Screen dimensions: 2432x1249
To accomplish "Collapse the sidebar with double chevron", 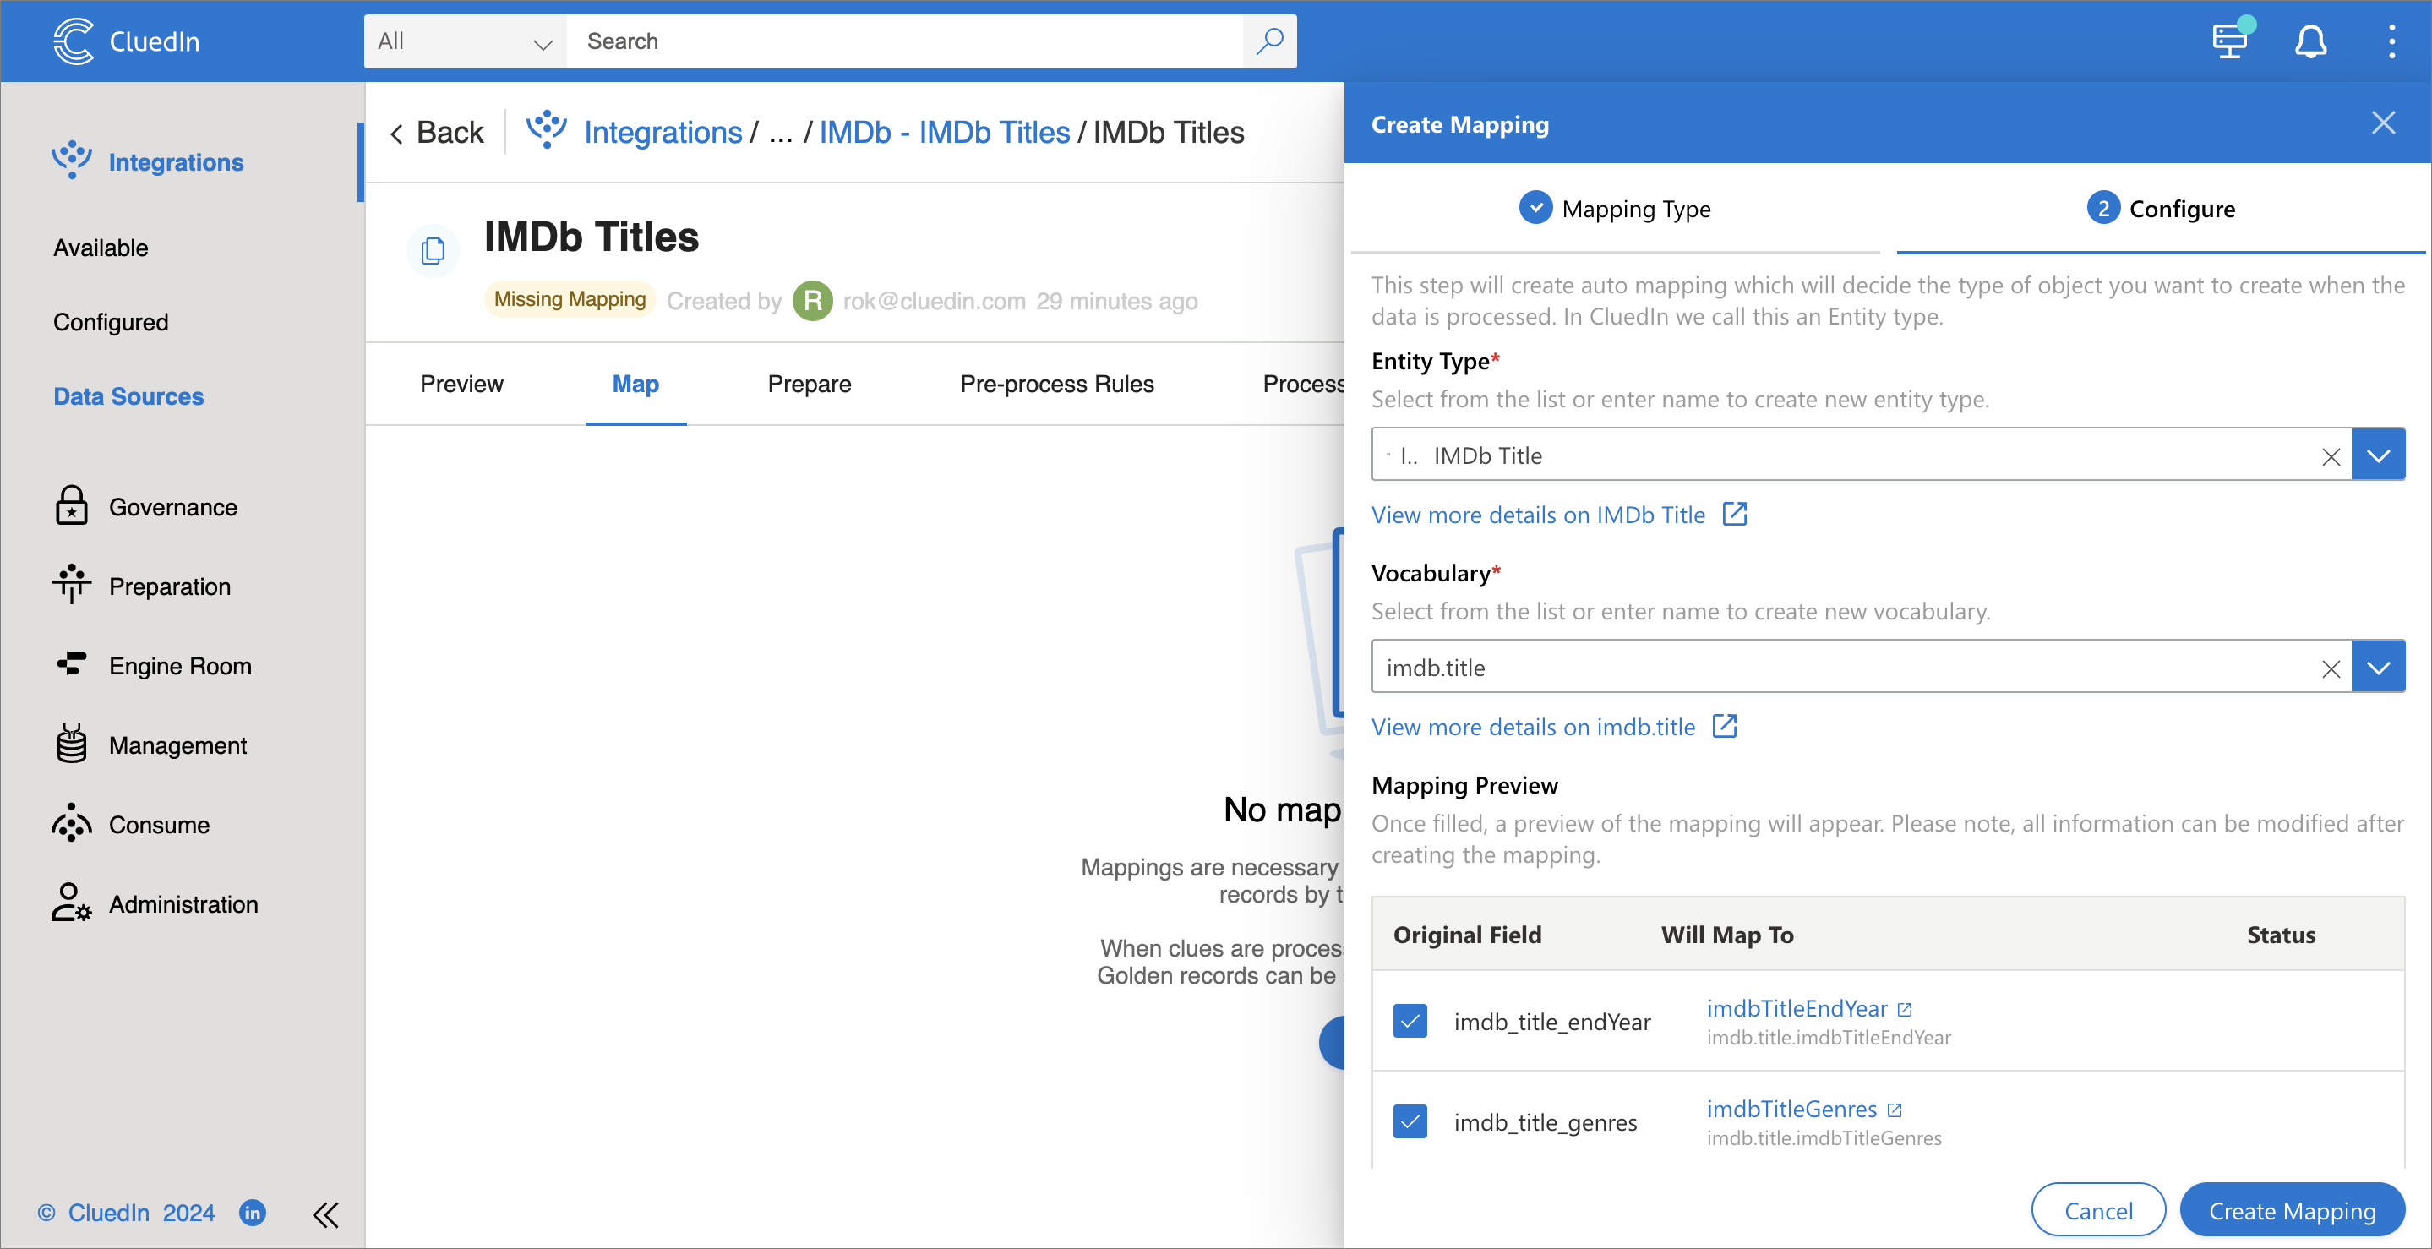I will 325,1214.
